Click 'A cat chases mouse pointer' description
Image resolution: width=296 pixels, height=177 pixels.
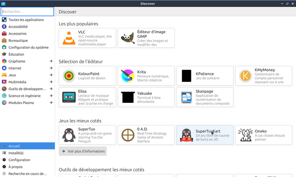[270, 137]
